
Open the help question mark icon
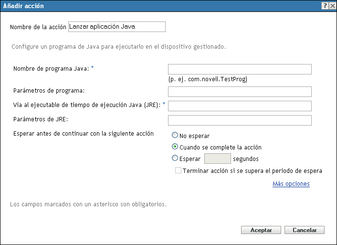click(x=324, y=6)
